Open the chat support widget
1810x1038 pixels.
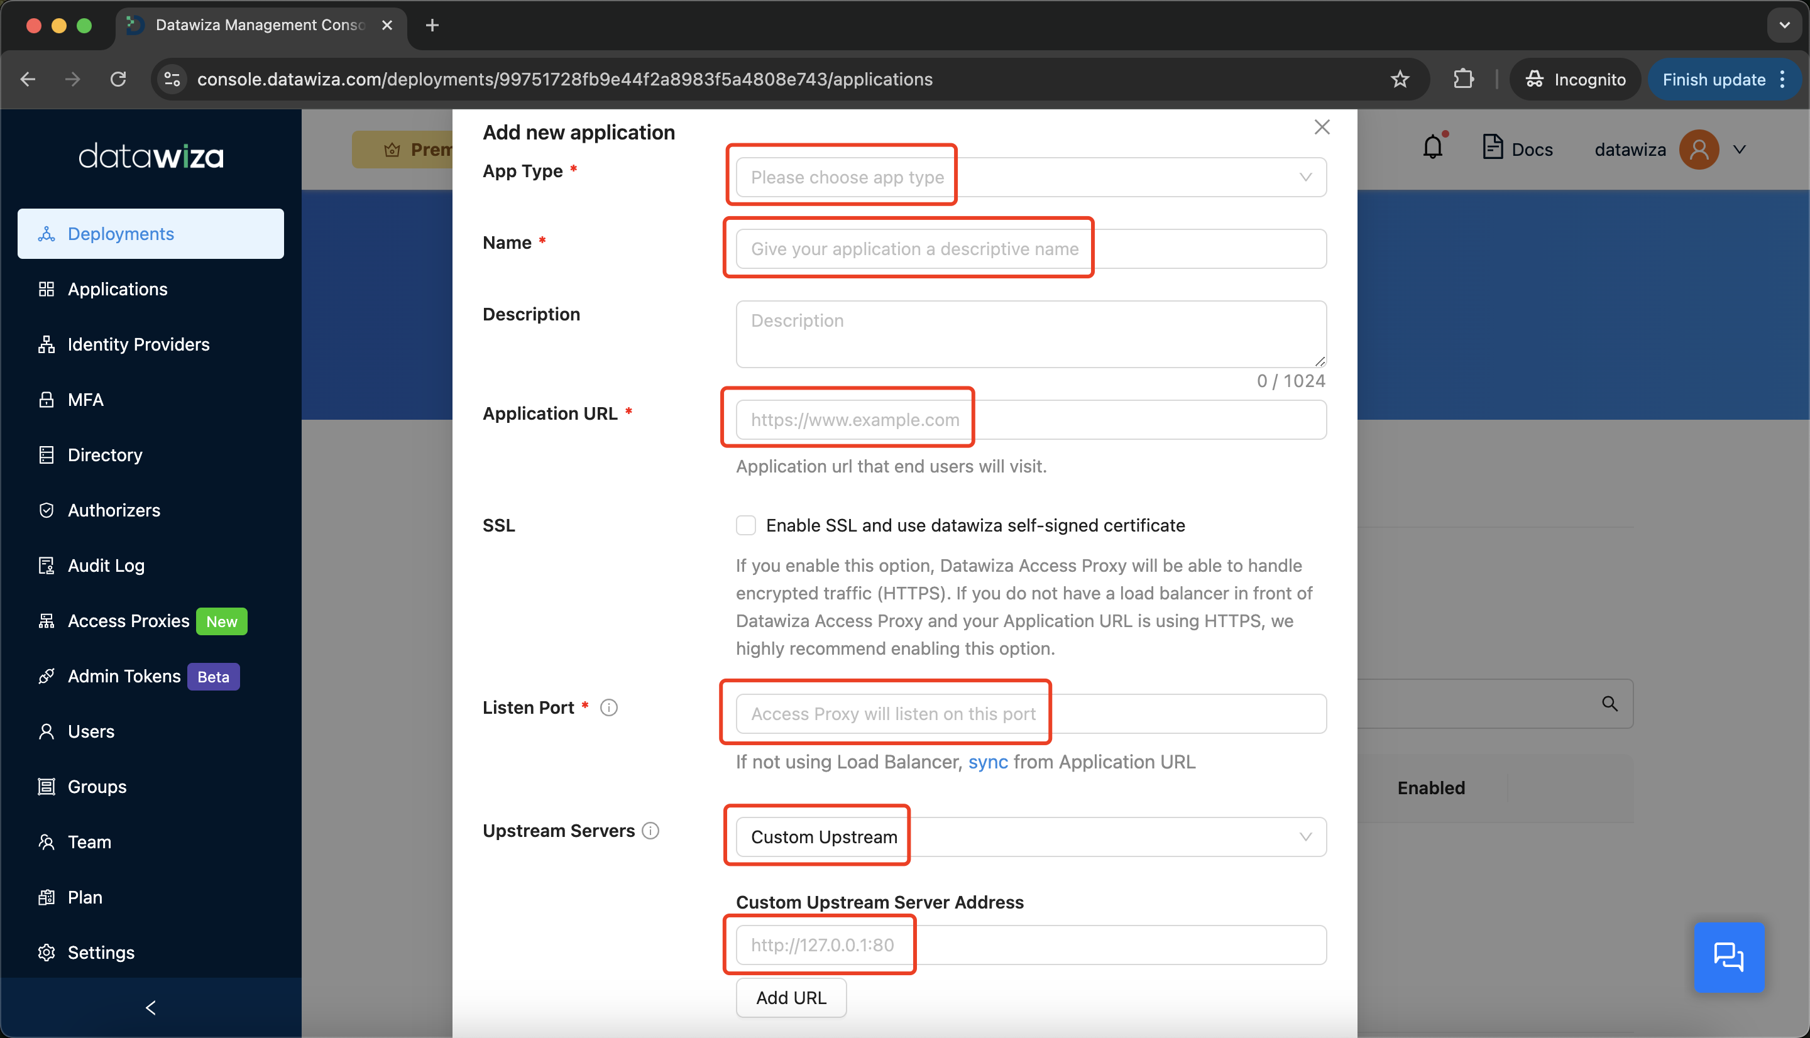tap(1729, 957)
